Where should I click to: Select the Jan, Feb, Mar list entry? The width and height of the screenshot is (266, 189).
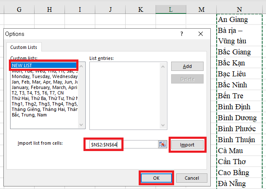coord(45,82)
